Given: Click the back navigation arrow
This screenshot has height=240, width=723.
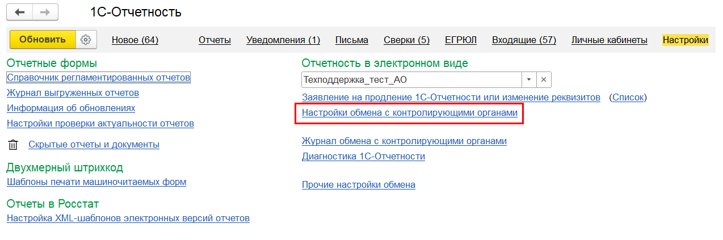Looking at the screenshot, I should pos(19,12).
